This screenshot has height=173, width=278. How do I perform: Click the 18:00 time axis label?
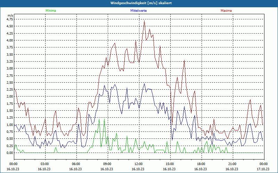202,164
